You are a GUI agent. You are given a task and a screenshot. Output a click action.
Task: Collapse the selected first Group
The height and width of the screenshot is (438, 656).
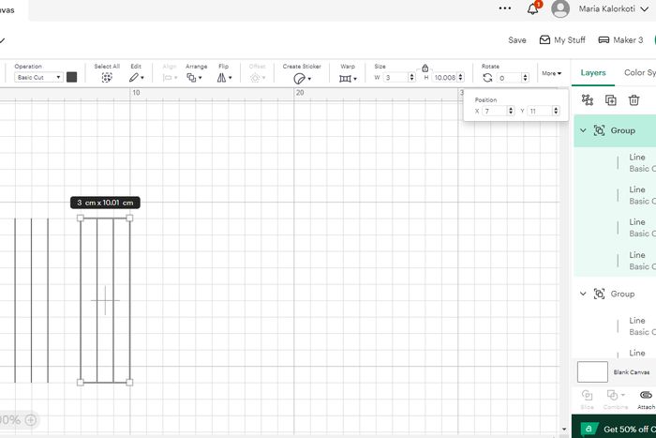(x=583, y=130)
